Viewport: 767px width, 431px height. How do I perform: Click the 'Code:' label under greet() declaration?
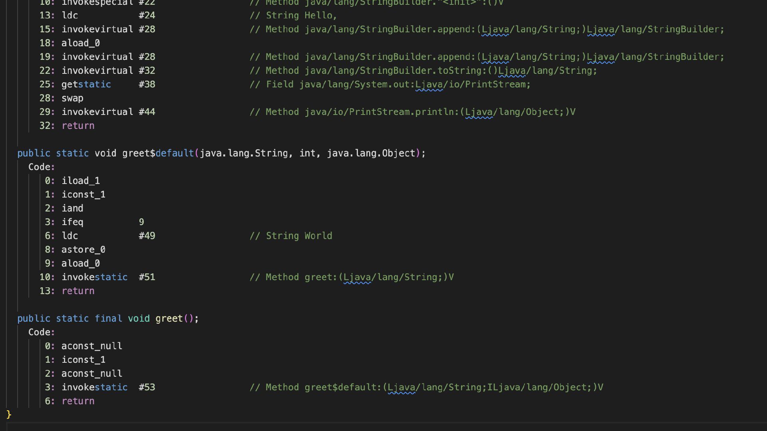click(x=42, y=332)
